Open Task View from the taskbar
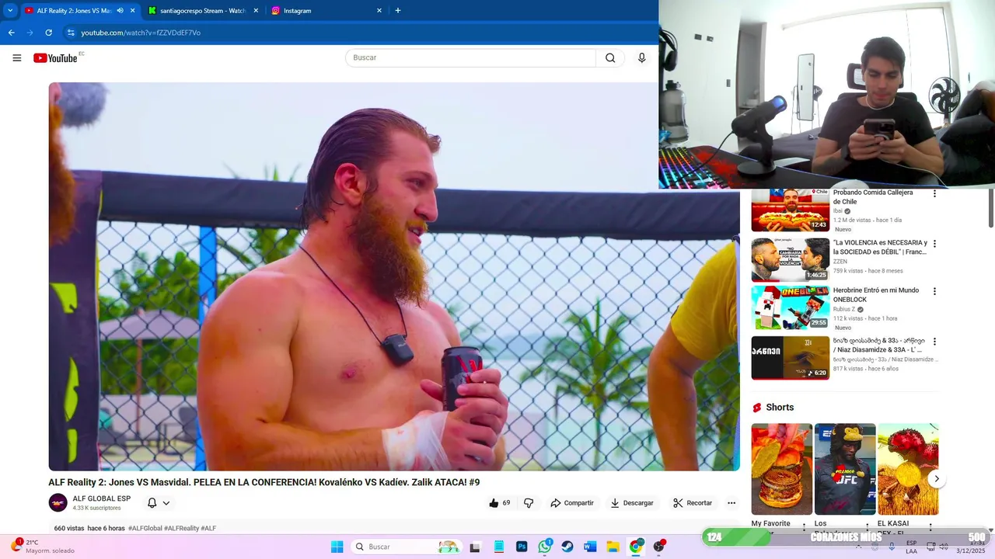This screenshot has height=559, width=995. (x=475, y=547)
